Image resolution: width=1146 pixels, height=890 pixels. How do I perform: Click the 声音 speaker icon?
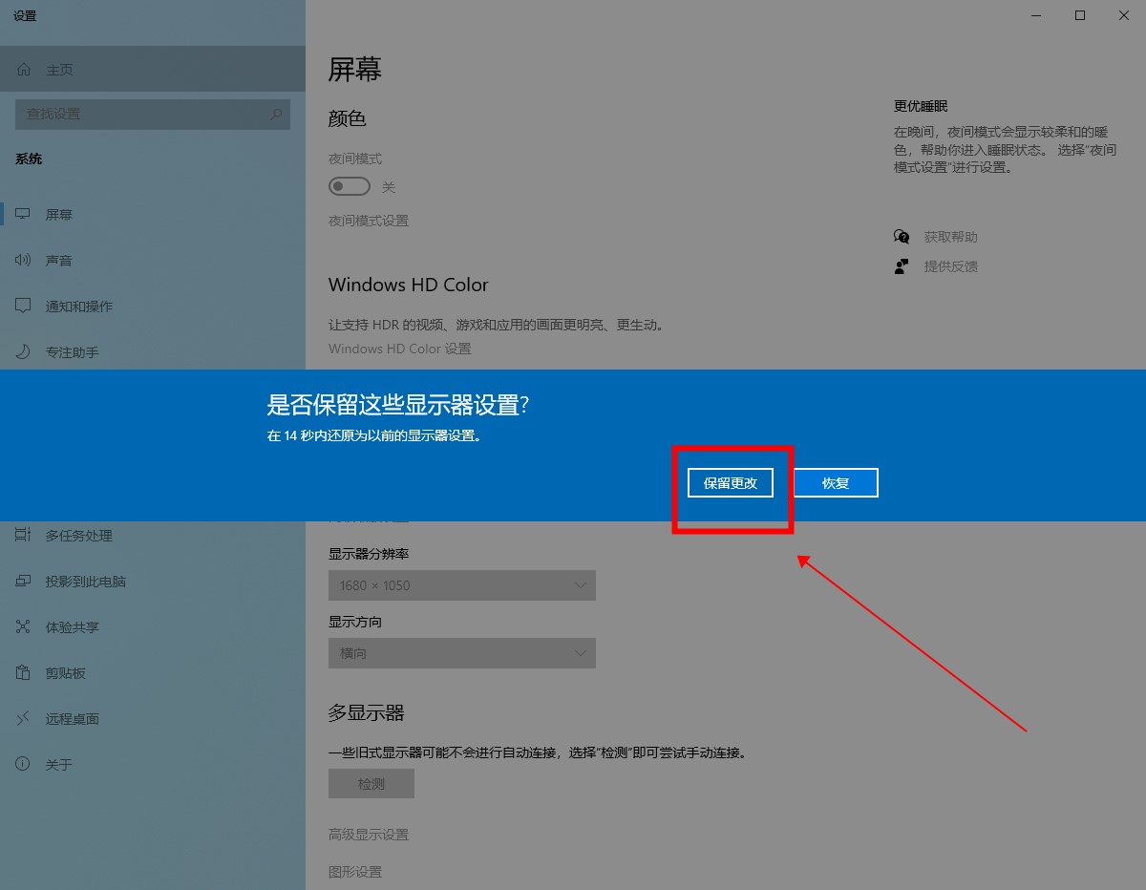tap(24, 261)
